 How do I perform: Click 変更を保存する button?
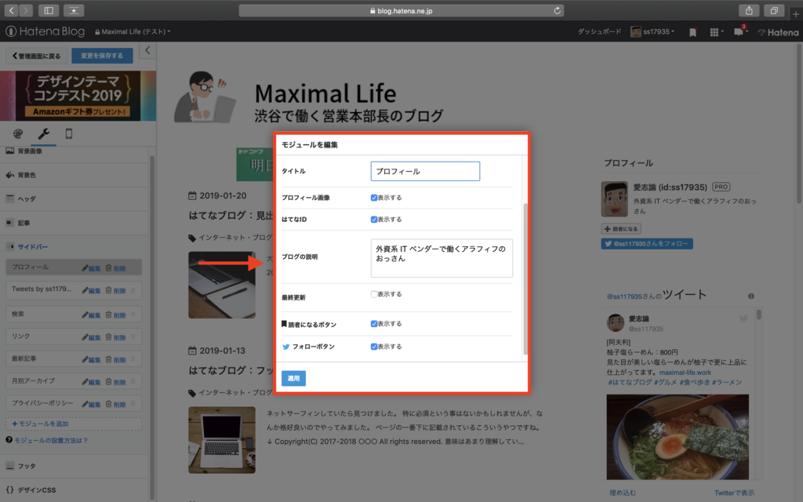[x=102, y=56]
